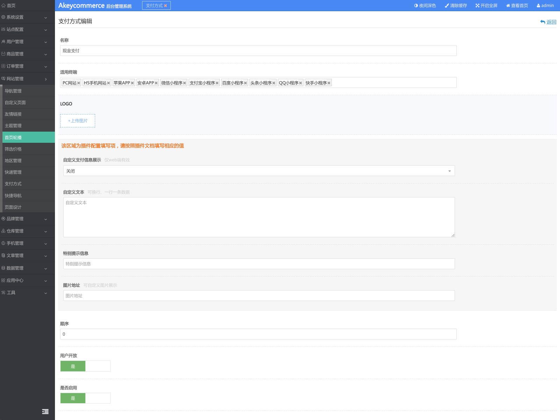Click the 返回 back link
560x420 pixels.
[548, 22]
